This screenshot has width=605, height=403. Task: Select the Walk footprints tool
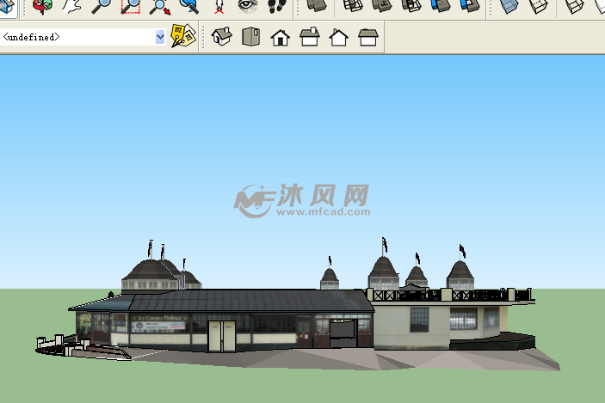click(277, 7)
